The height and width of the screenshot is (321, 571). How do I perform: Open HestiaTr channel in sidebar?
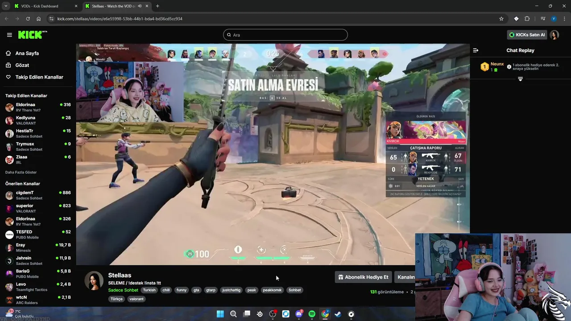pos(38,133)
